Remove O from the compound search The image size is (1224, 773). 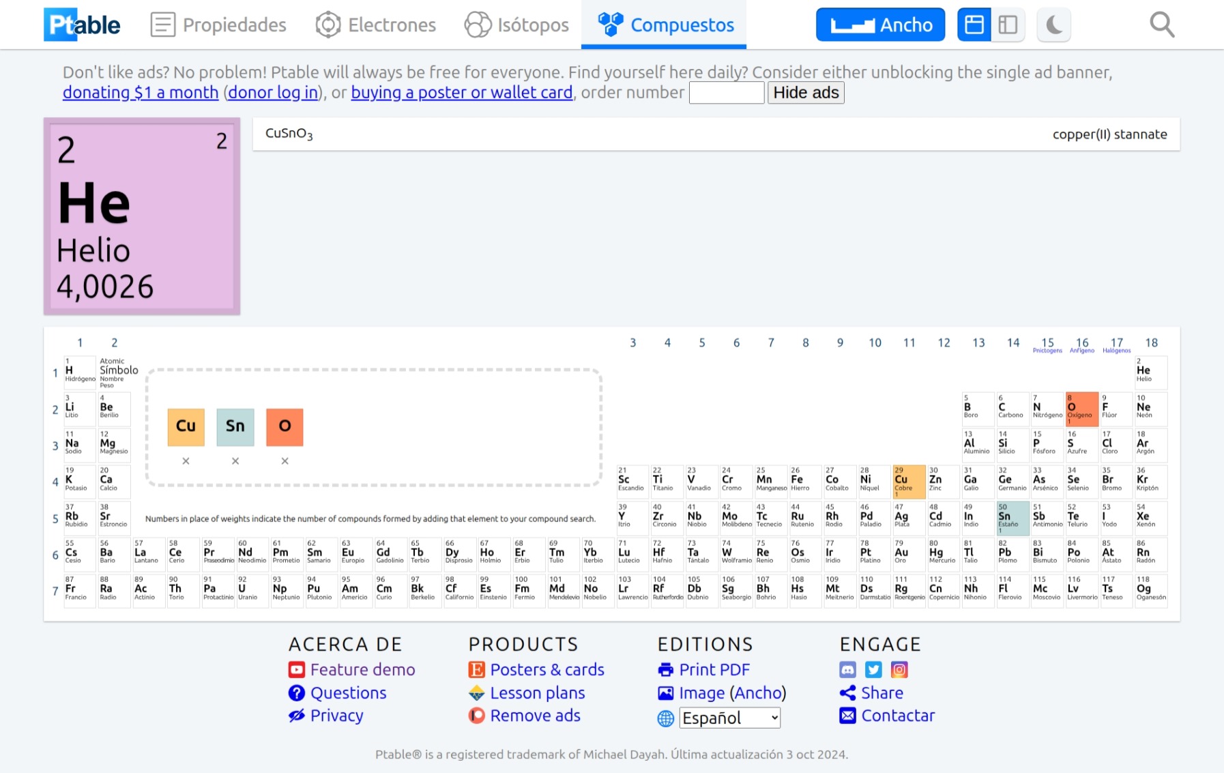[285, 461]
